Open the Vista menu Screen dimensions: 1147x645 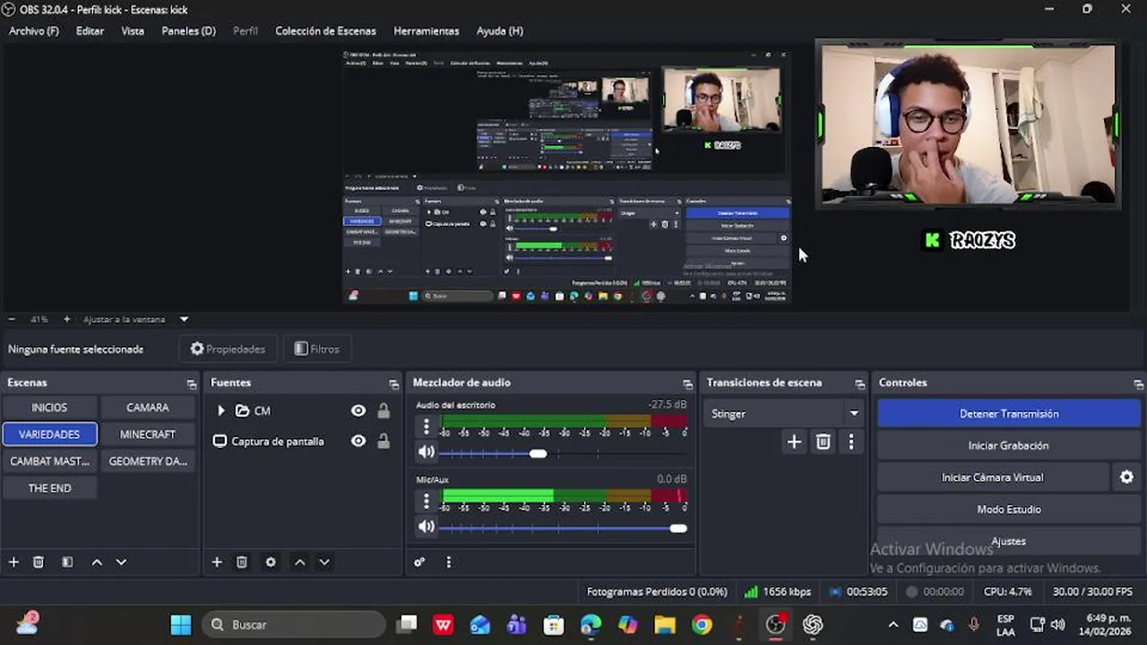pyautogui.click(x=133, y=30)
